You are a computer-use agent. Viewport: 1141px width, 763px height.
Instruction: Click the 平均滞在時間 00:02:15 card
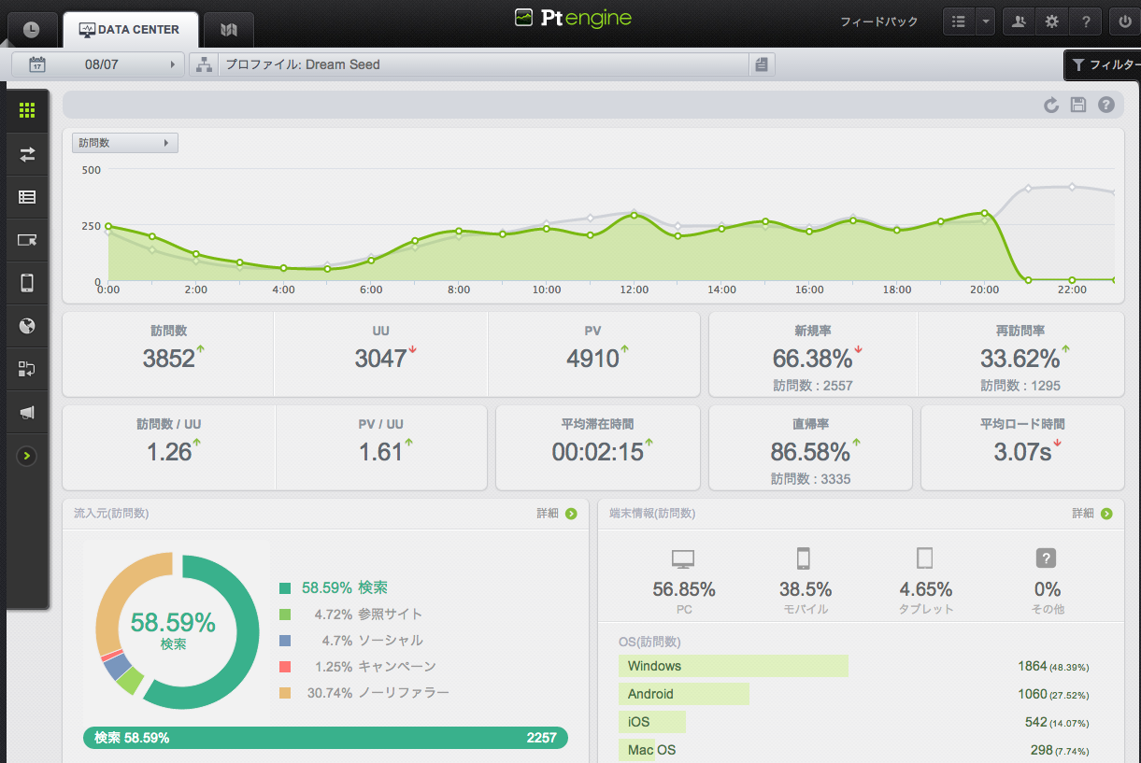[597, 447]
